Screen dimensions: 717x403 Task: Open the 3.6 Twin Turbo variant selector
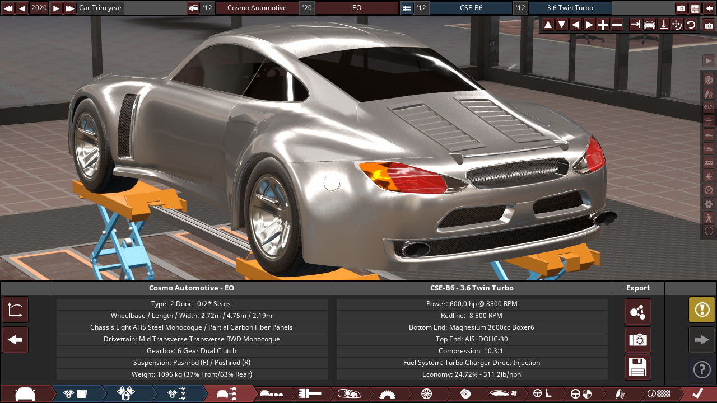click(570, 8)
